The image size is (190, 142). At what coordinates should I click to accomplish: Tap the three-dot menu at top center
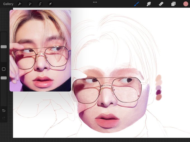(95, 2)
